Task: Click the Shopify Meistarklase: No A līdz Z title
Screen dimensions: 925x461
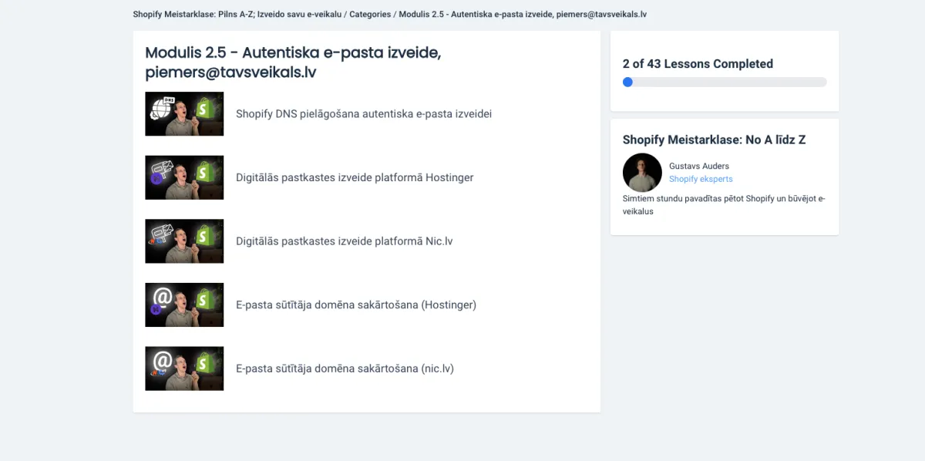Action: [715, 140]
